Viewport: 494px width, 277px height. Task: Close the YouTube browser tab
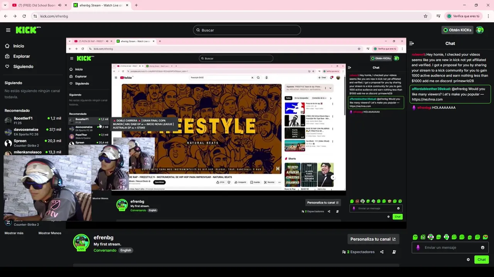point(66,5)
